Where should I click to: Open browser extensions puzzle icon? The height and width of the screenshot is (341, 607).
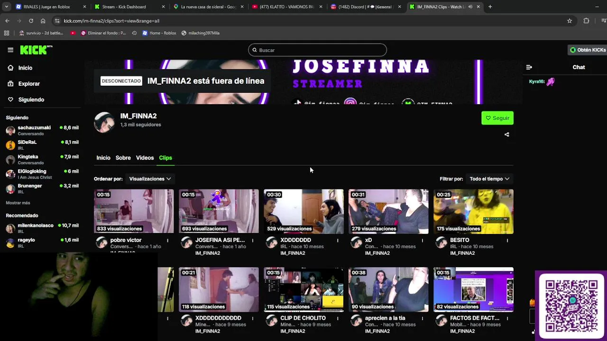[586, 21]
